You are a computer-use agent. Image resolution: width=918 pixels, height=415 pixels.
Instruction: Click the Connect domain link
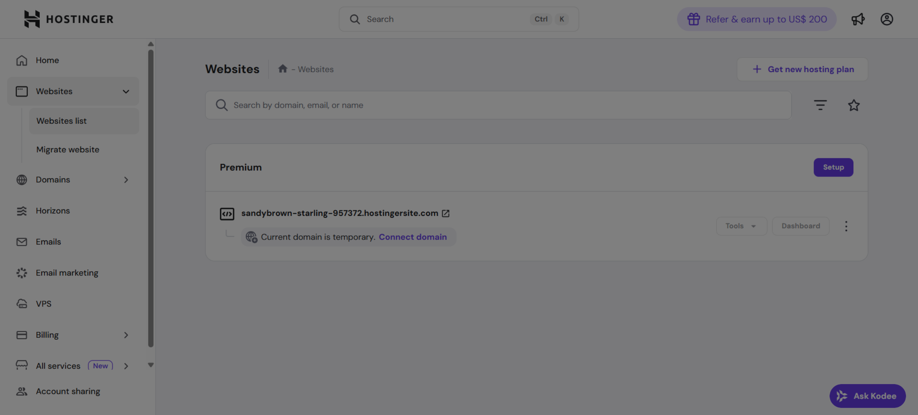[413, 237]
